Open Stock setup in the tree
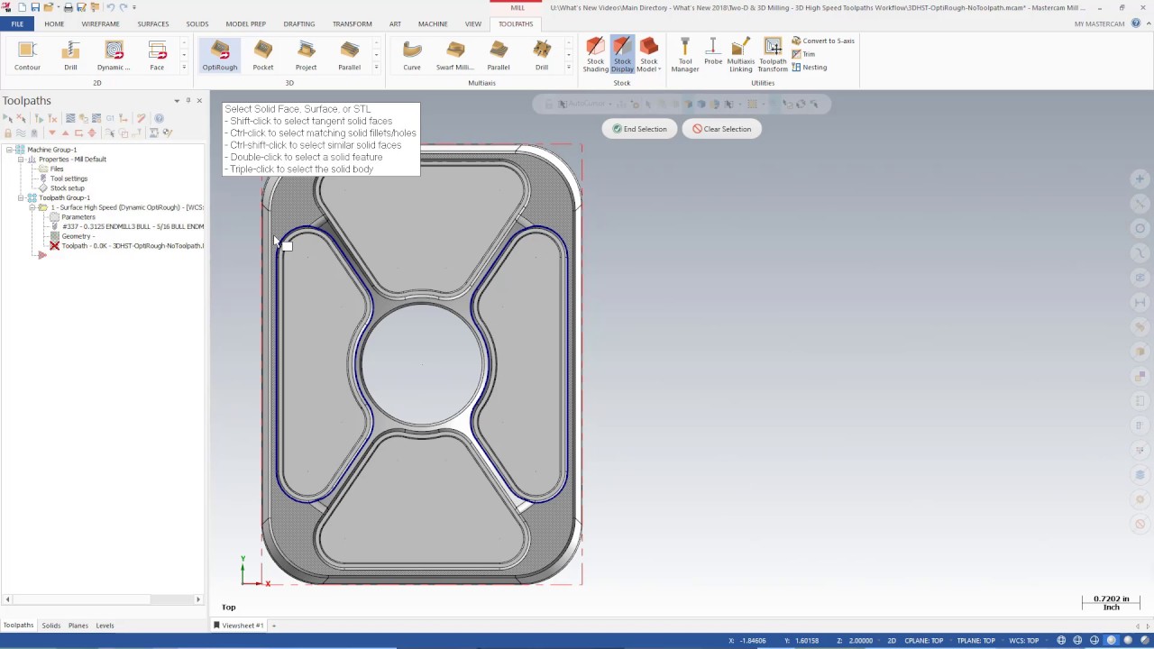The height and width of the screenshot is (649, 1154). click(67, 188)
